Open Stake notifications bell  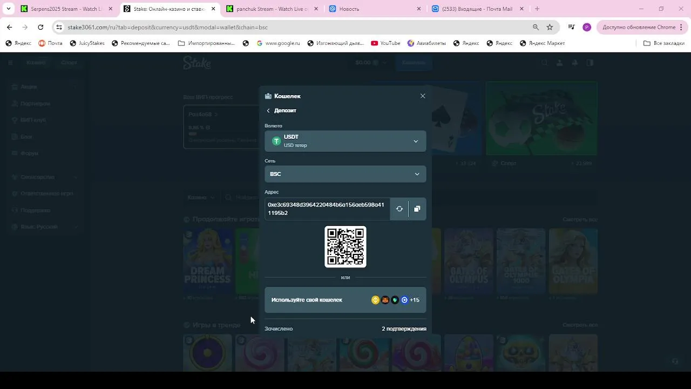click(575, 63)
